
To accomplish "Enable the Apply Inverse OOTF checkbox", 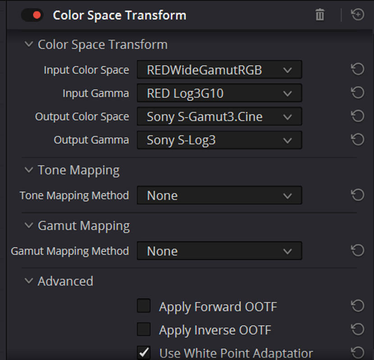I will tap(144, 329).
